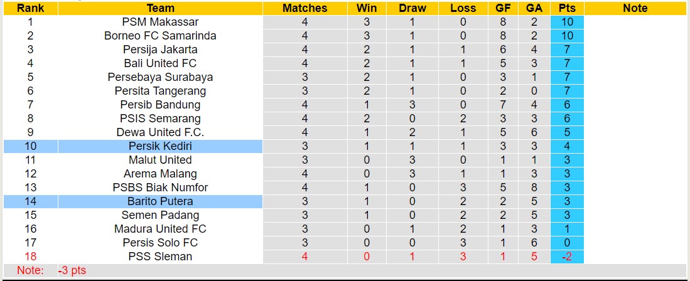Open PSM Makassar team link

160,22
